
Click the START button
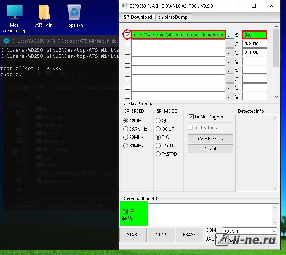point(133,234)
